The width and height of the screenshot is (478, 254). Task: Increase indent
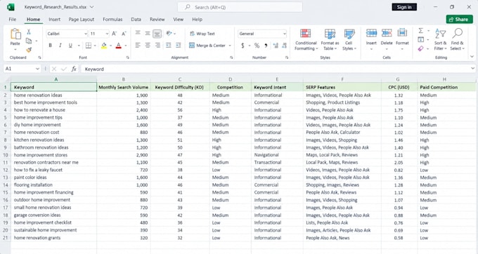(179, 46)
